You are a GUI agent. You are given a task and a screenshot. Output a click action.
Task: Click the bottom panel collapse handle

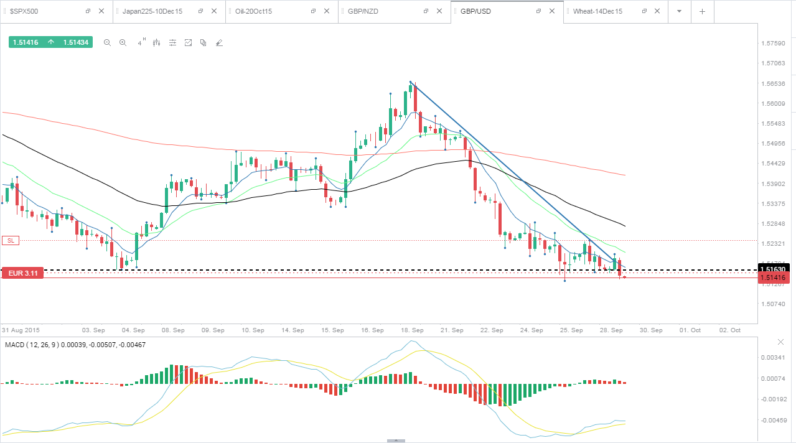396,441
